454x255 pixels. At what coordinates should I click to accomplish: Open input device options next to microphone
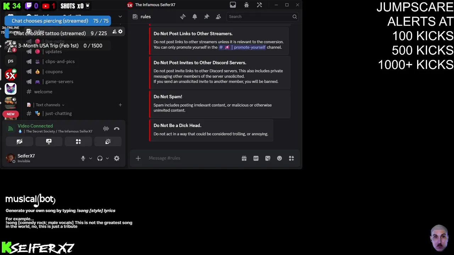[x=90, y=158]
